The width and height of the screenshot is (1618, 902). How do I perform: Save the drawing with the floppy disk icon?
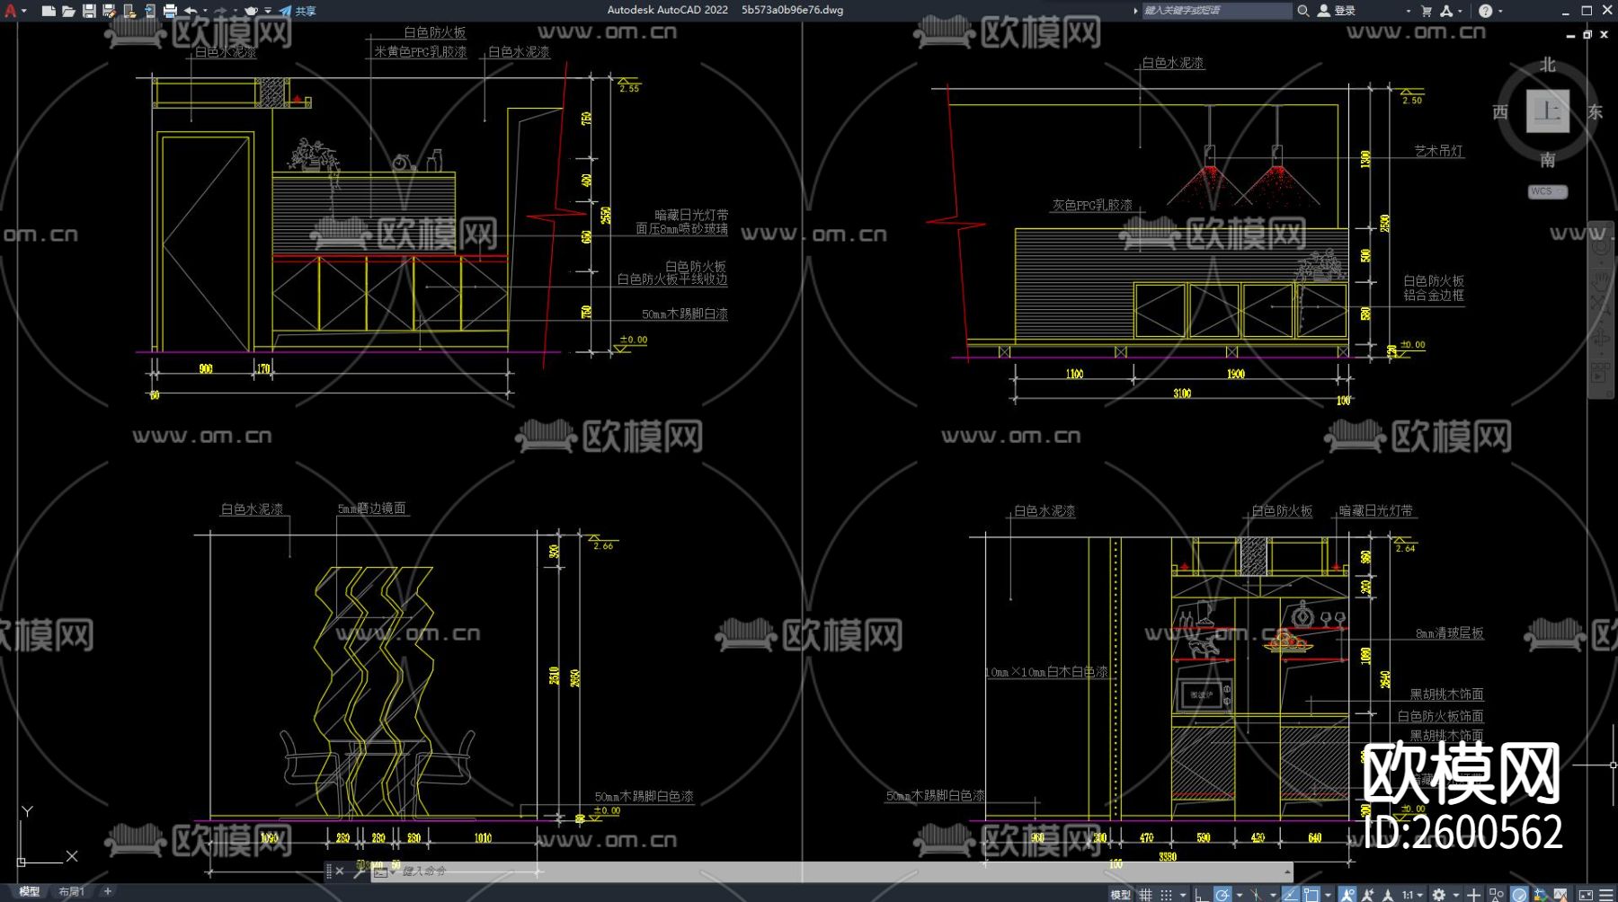[x=89, y=11]
